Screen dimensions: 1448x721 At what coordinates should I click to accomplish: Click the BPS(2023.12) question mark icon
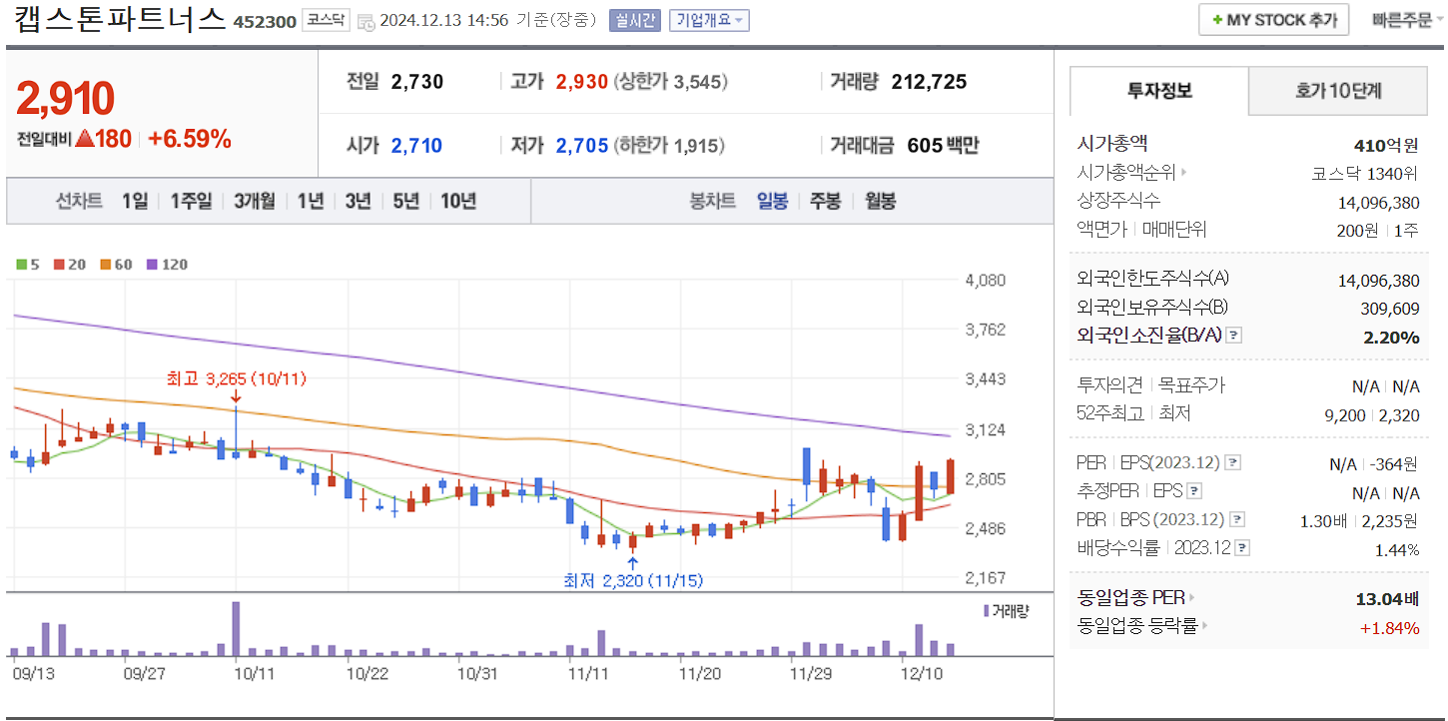click(1238, 518)
